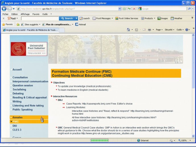Screen dimensions: 196x147
Task: Stop loading with the red X icon
Action: coord(134,9)
